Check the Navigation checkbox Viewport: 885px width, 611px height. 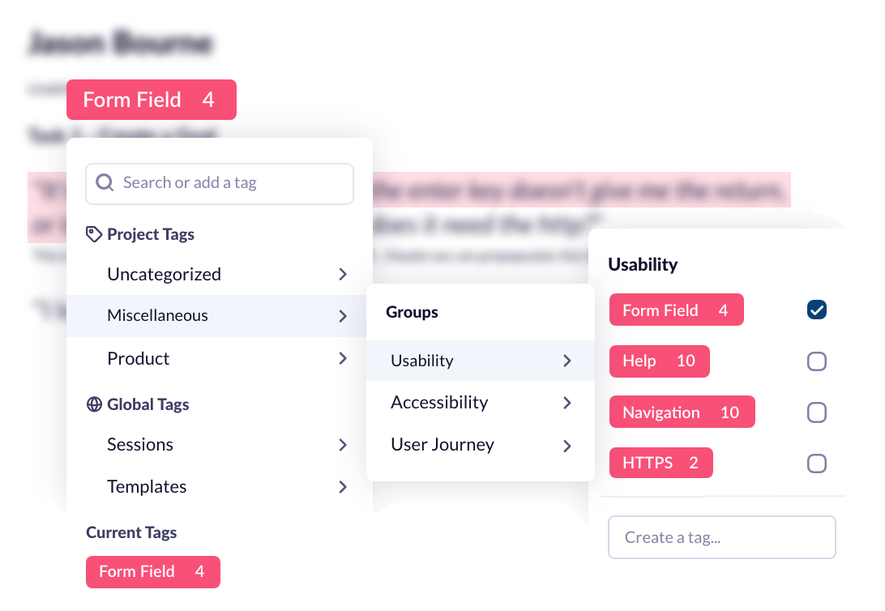point(817,412)
